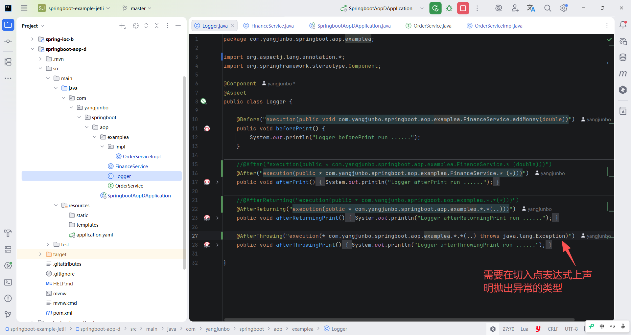The width and height of the screenshot is (631, 335).
Task: Switch to FinanceService.java tab
Action: coord(269,26)
